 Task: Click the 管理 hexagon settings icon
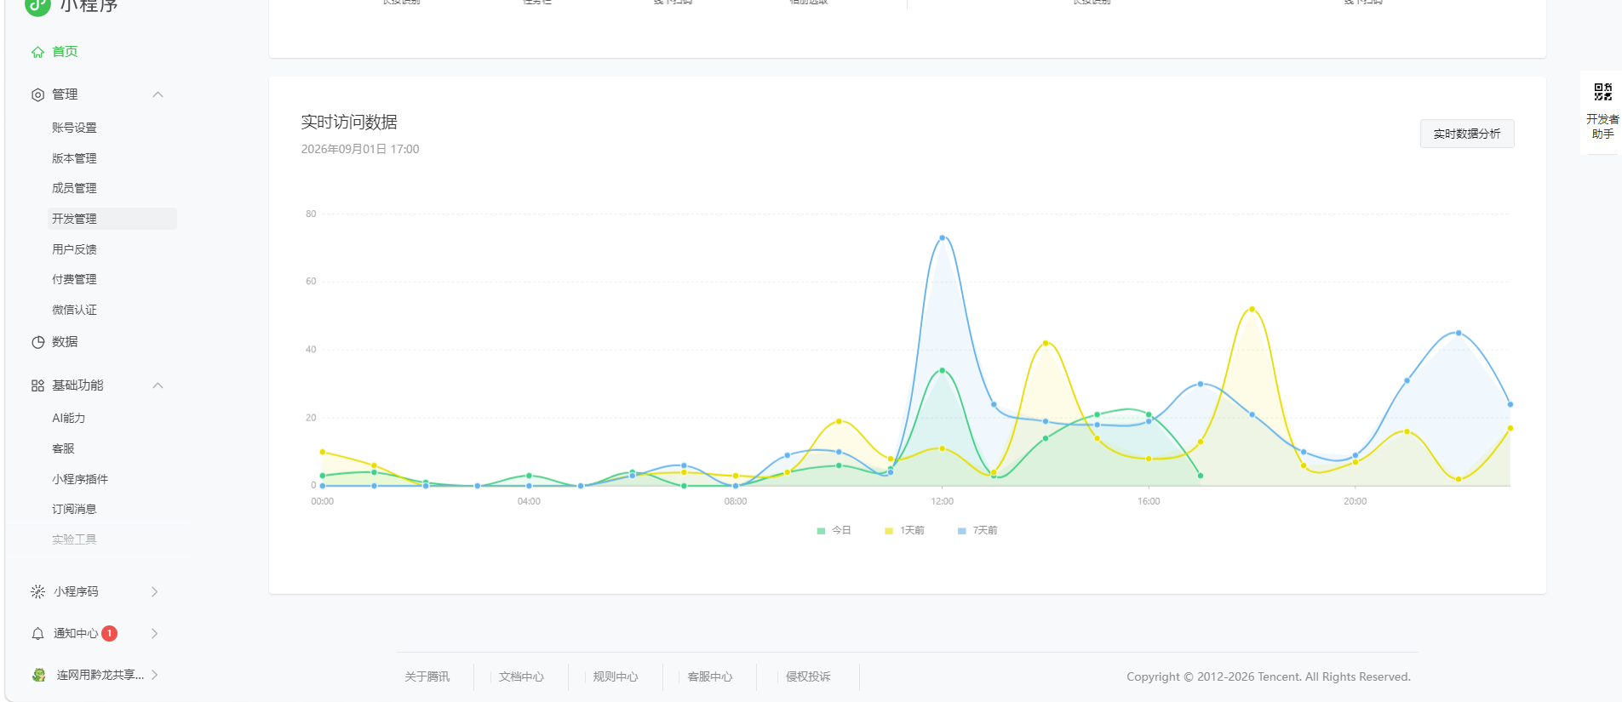(x=37, y=94)
